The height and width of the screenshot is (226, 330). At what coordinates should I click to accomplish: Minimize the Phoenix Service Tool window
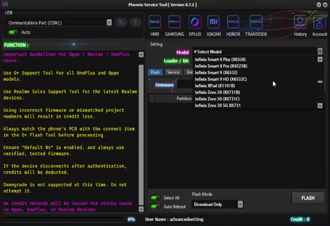pyautogui.click(x=318, y=4)
